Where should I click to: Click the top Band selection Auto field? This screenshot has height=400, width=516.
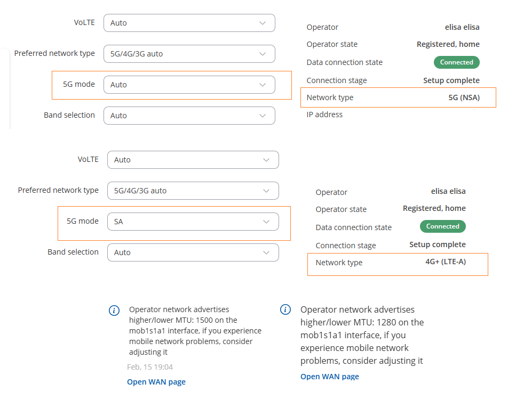coord(189,116)
